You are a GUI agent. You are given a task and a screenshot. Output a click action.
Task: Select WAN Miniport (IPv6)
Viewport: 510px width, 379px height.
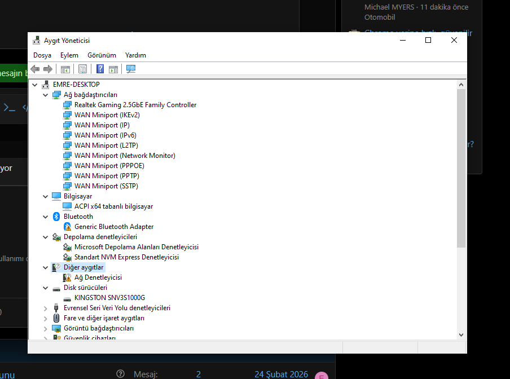105,135
